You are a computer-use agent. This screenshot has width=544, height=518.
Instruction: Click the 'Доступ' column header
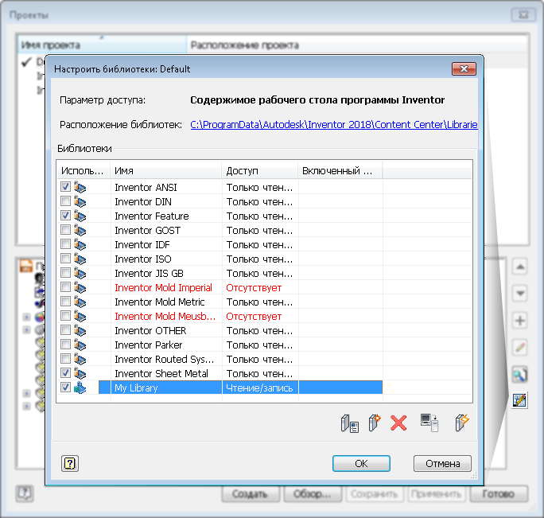point(259,170)
